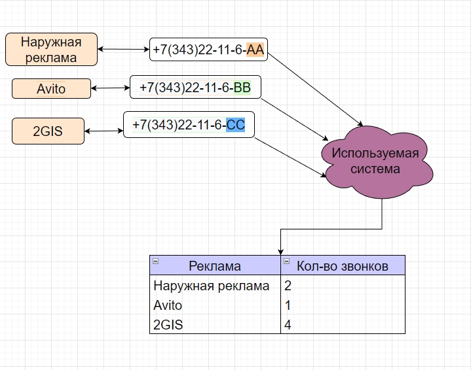This screenshot has height=370, width=471.
Task: Click the phone number box ending in AA
Action: tap(209, 49)
